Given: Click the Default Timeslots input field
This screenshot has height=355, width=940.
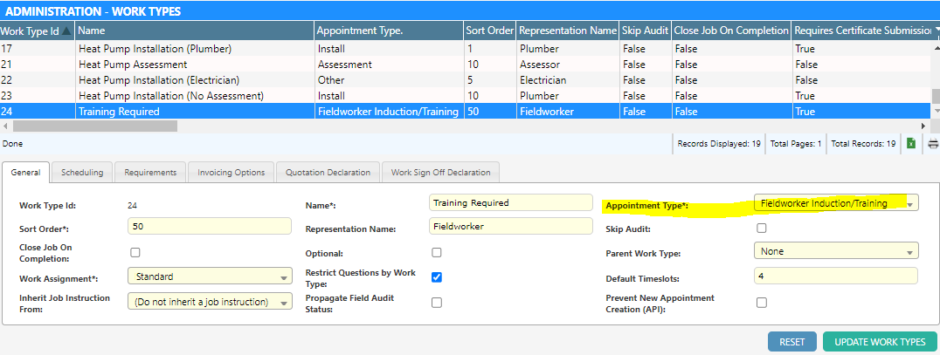Looking at the screenshot, I should point(835,276).
